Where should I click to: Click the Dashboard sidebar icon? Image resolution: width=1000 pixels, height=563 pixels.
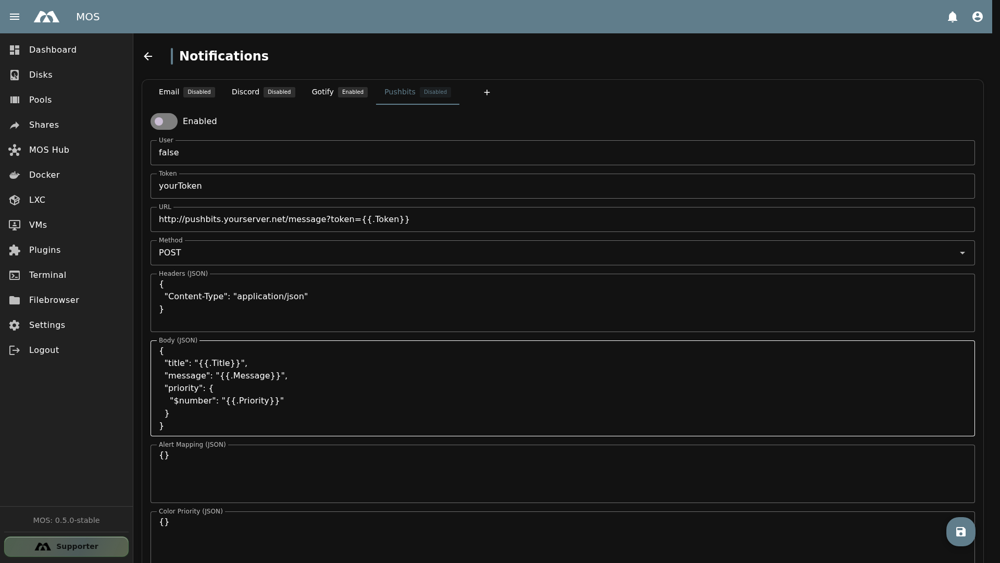pyautogui.click(x=15, y=50)
